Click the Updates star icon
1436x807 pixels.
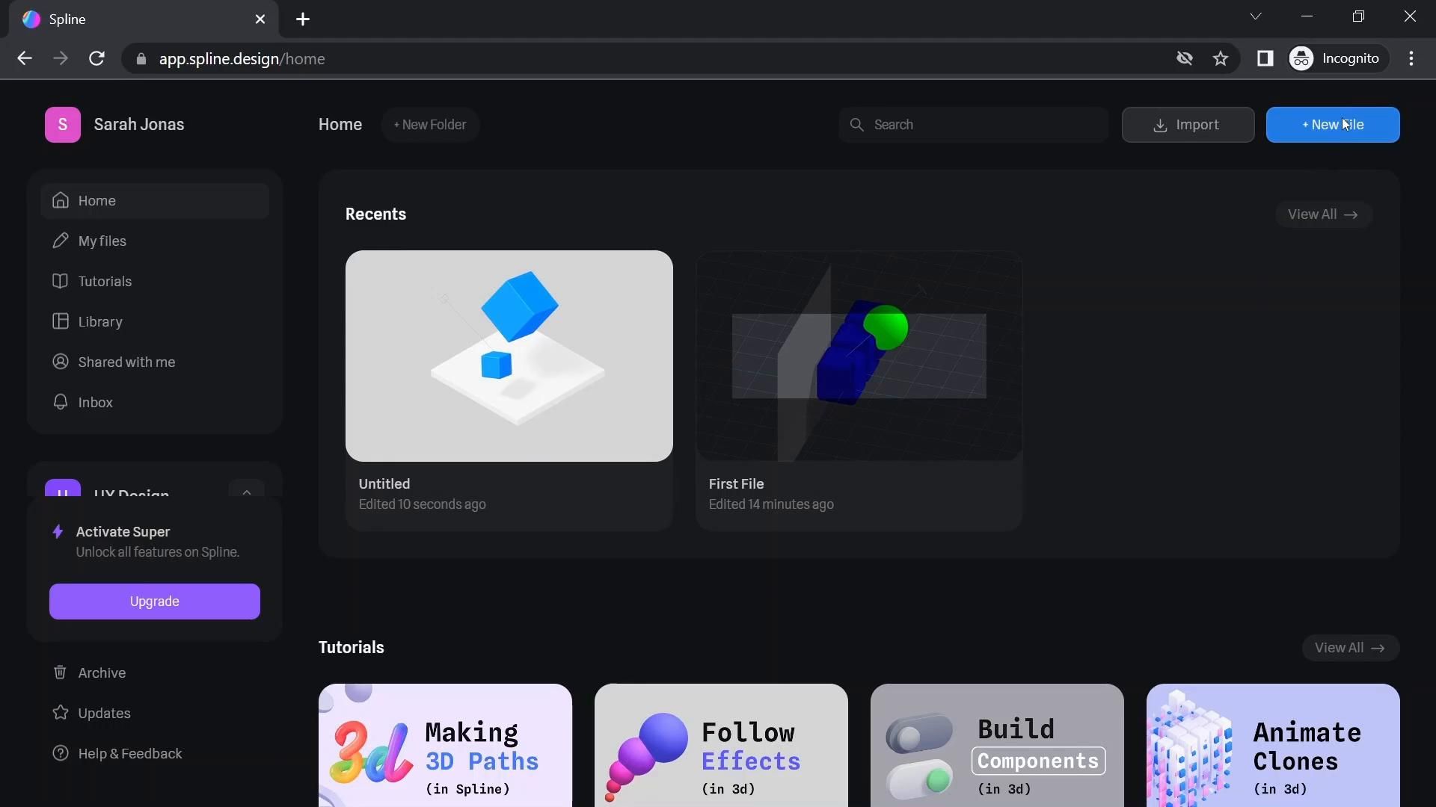tap(61, 713)
